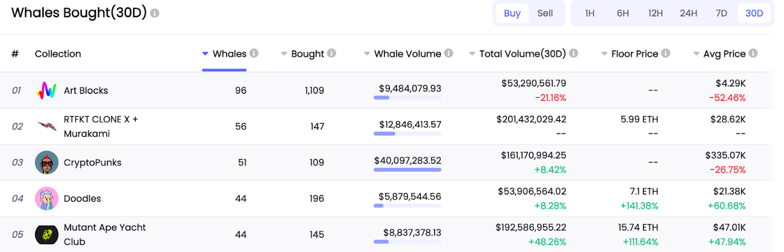Click RTFKT CLONE X whale volume progress bar
The height and width of the screenshot is (252, 784).
[x=407, y=134]
